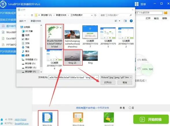Click the up-arrow navigation button in dialog
This screenshot has width=170, height=126.
pos(32,15)
